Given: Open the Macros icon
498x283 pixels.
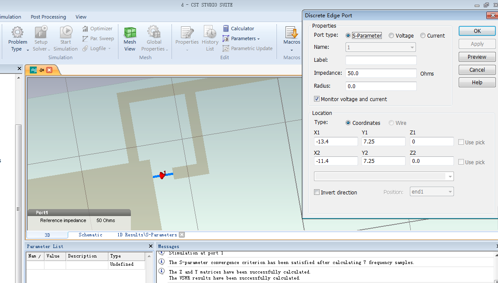Looking at the screenshot, I should pyautogui.click(x=292, y=32).
